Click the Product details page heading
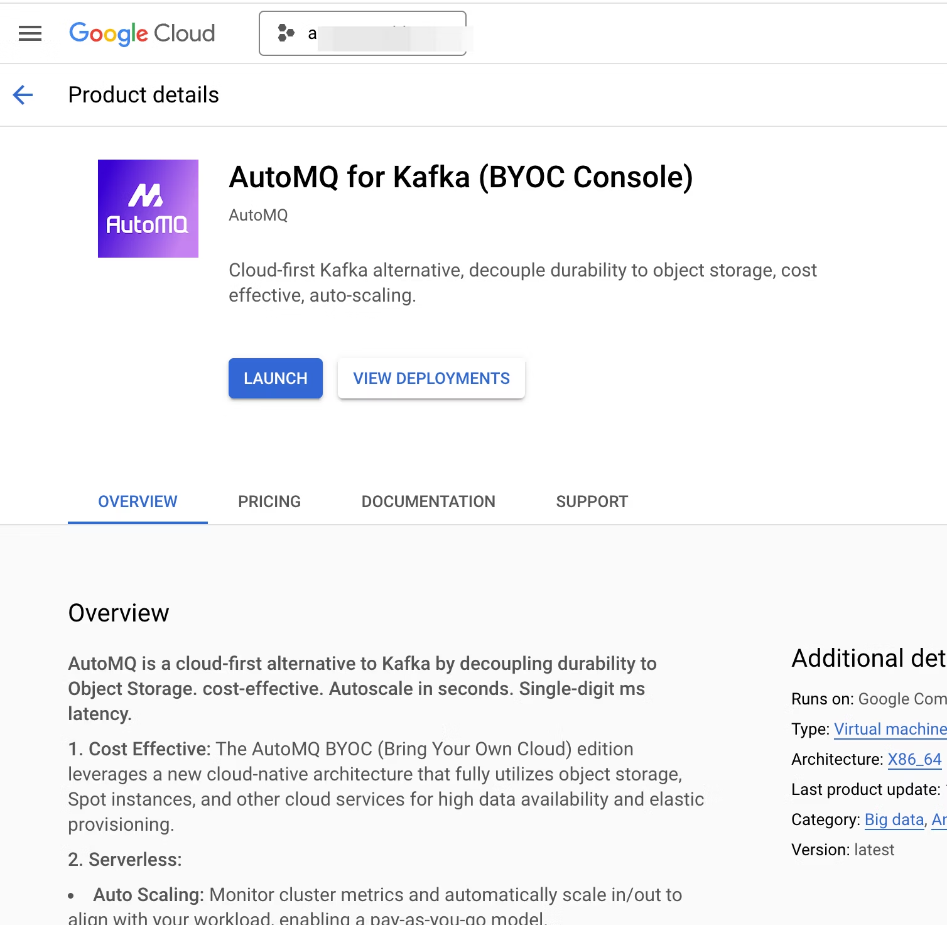Screen dimensions: 947x925 point(143,95)
